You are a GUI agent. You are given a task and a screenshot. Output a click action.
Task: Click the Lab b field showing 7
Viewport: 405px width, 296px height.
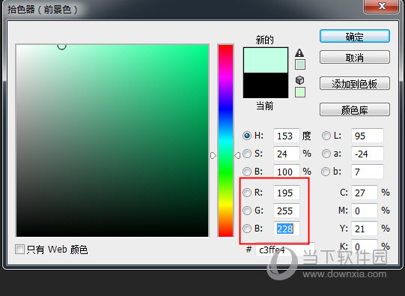click(368, 172)
